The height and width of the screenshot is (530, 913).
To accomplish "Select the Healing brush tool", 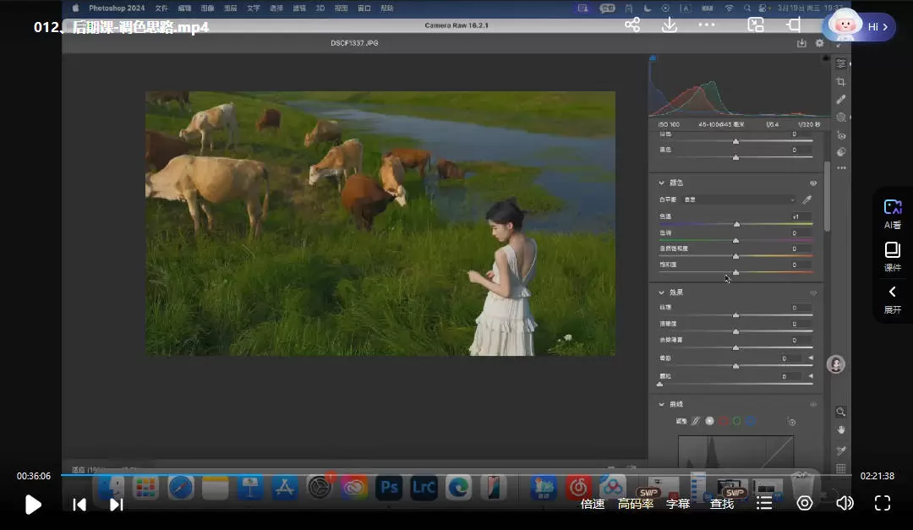I will click(841, 100).
